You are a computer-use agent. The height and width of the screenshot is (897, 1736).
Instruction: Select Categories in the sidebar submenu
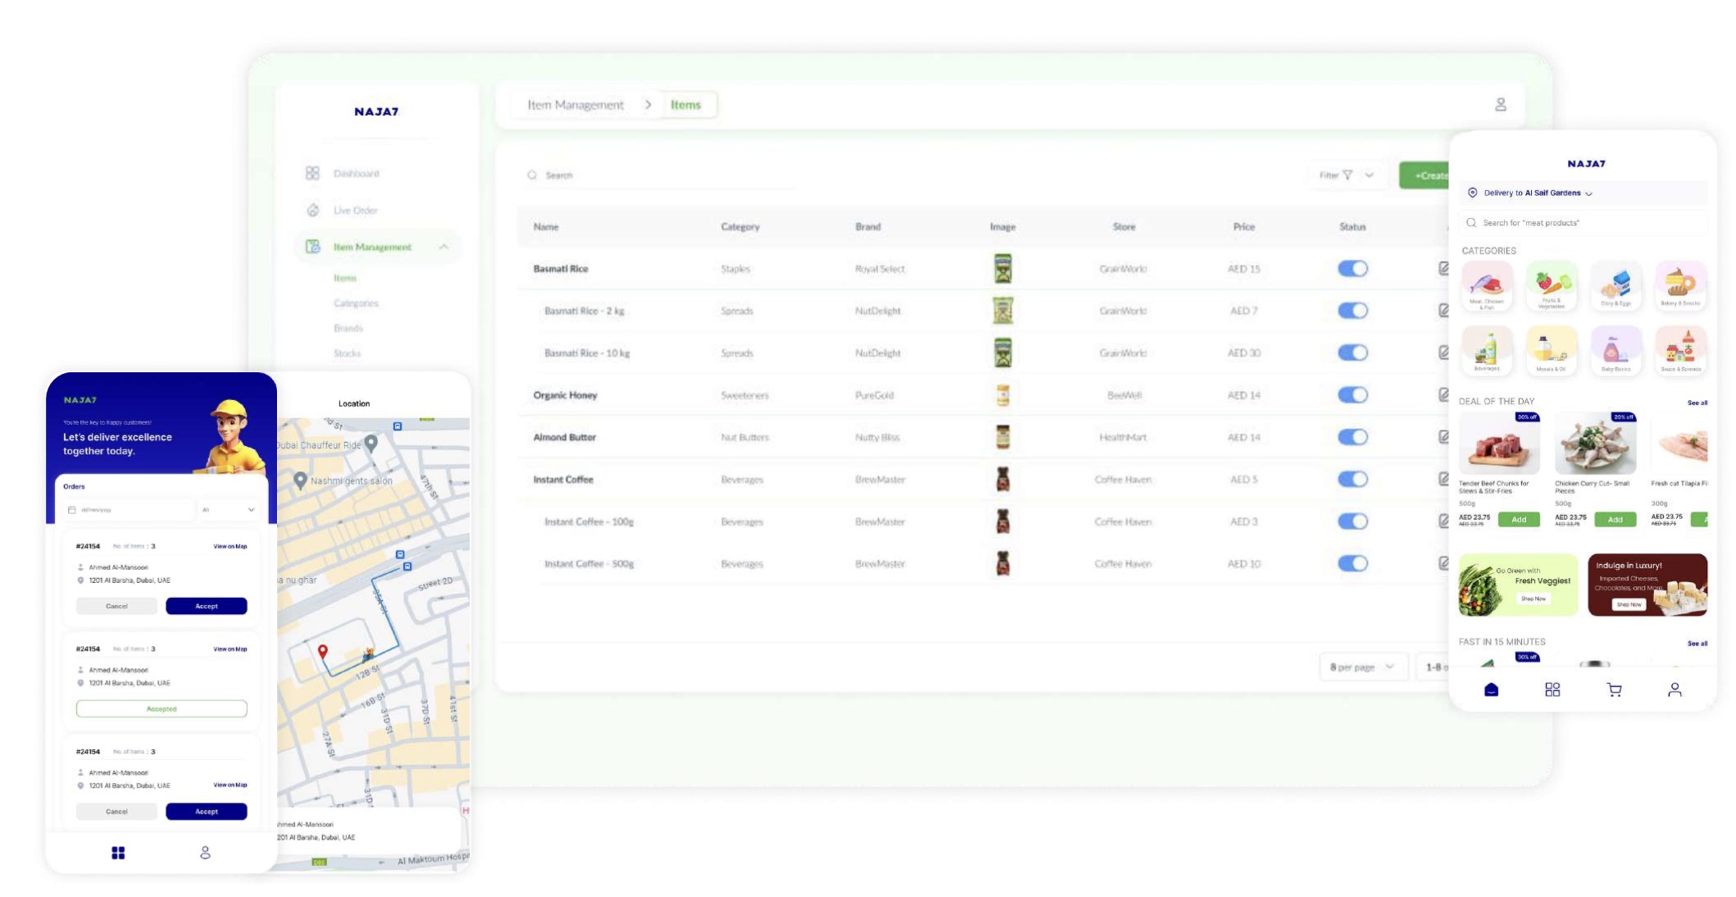point(356,303)
